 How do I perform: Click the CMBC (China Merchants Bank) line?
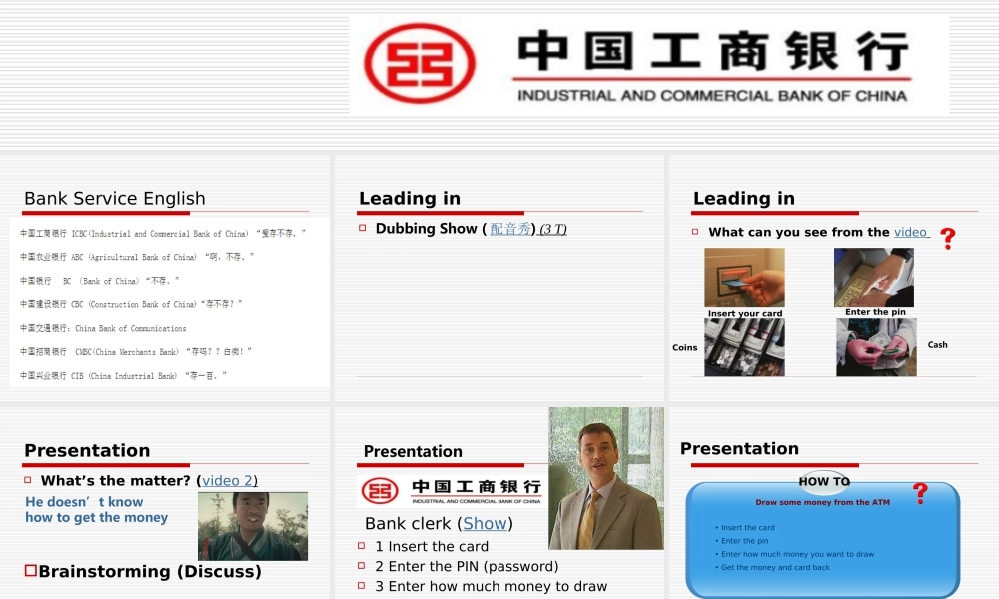pyautogui.click(x=136, y=352)
